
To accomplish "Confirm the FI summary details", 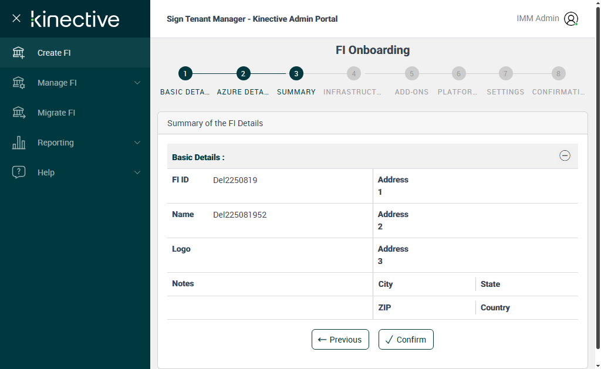I will 406,340.
